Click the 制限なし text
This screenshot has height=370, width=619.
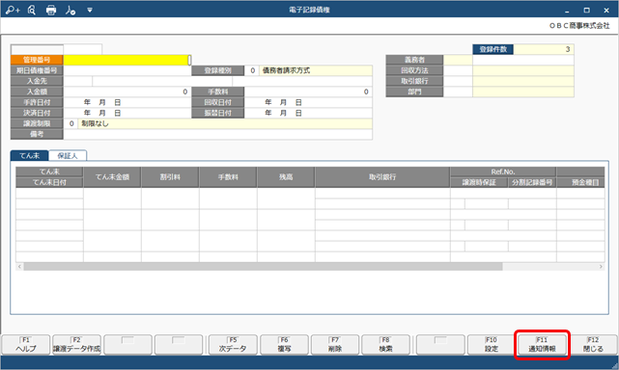[x=95, y=123]
